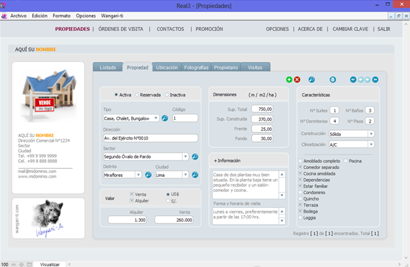410x267 pixels.
Task: Open the Archivo menu
Action: point(19,16)
